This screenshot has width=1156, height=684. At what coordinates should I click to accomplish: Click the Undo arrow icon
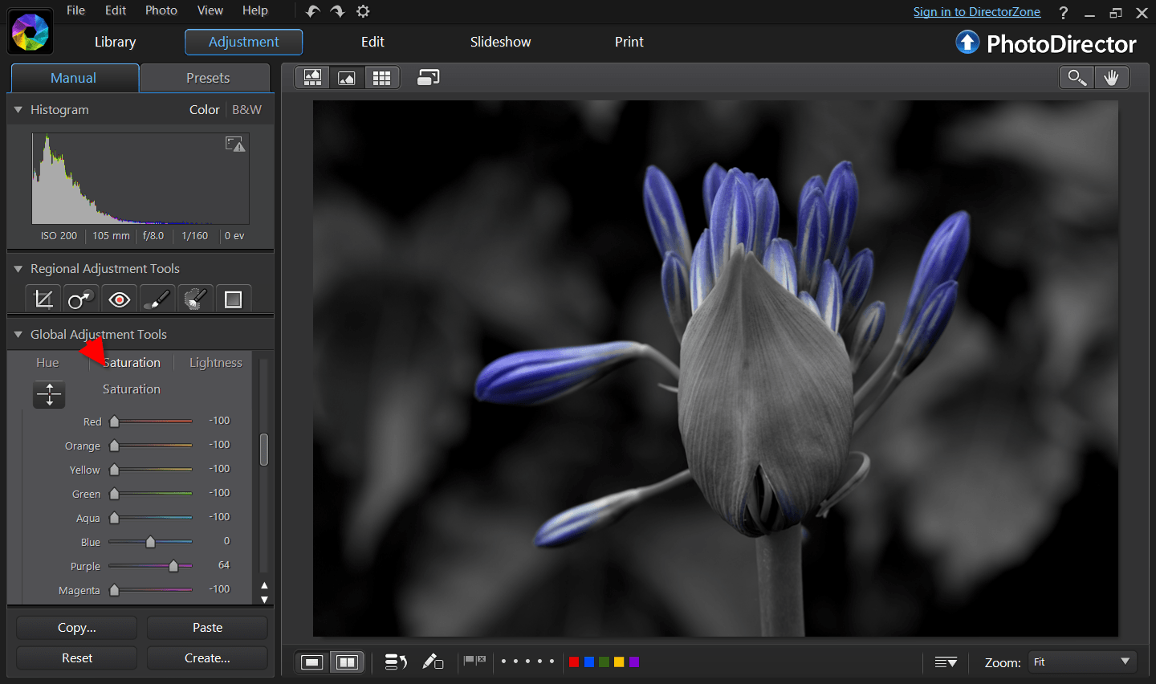[x=313, y=11]
